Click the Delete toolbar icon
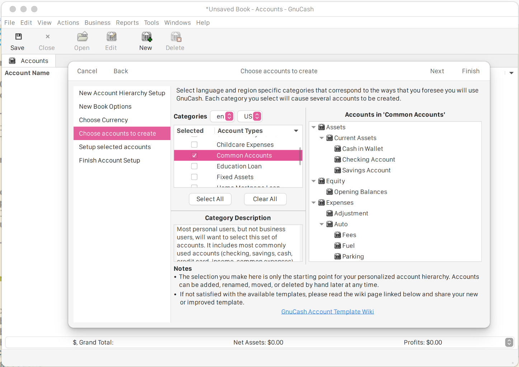This screenshot has width=519, height=367. (x=175, y=37)
